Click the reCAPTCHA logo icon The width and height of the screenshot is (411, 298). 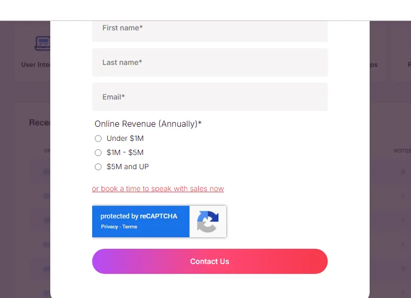[208, 221]
